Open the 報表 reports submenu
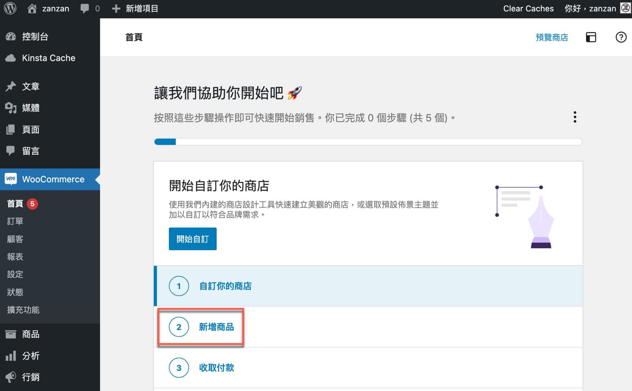This screenshot has width=632, height=391. (15, 256)
